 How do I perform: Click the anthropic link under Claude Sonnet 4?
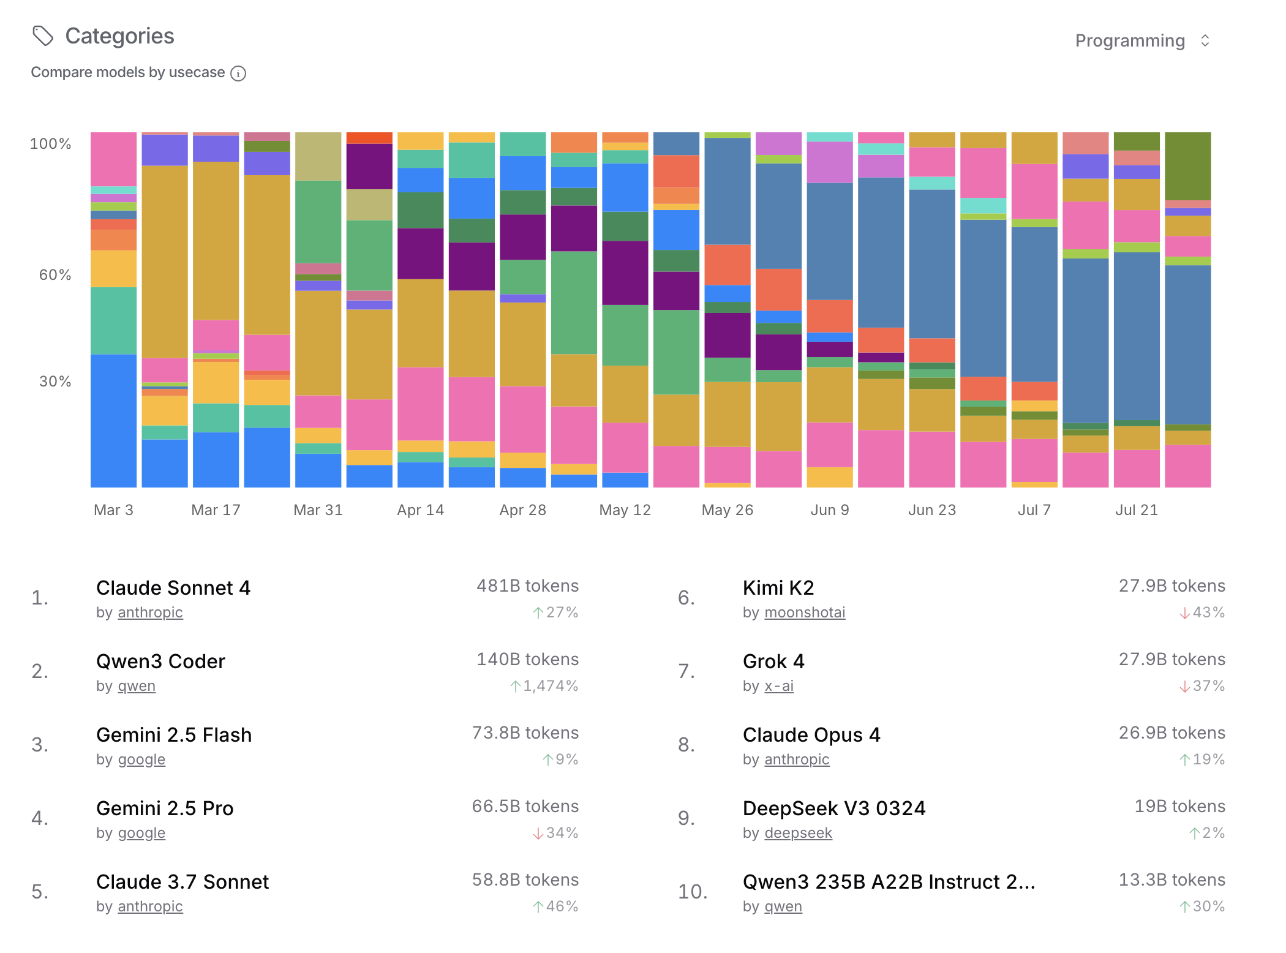click(x=150, y=612)
